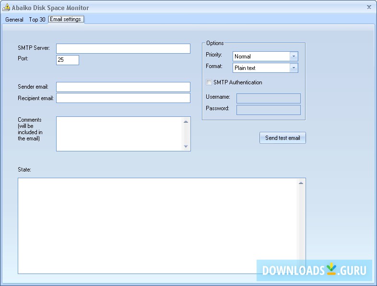Click the Username field
The height and width of the screenshot is (286, 377).
click(269, 99)
